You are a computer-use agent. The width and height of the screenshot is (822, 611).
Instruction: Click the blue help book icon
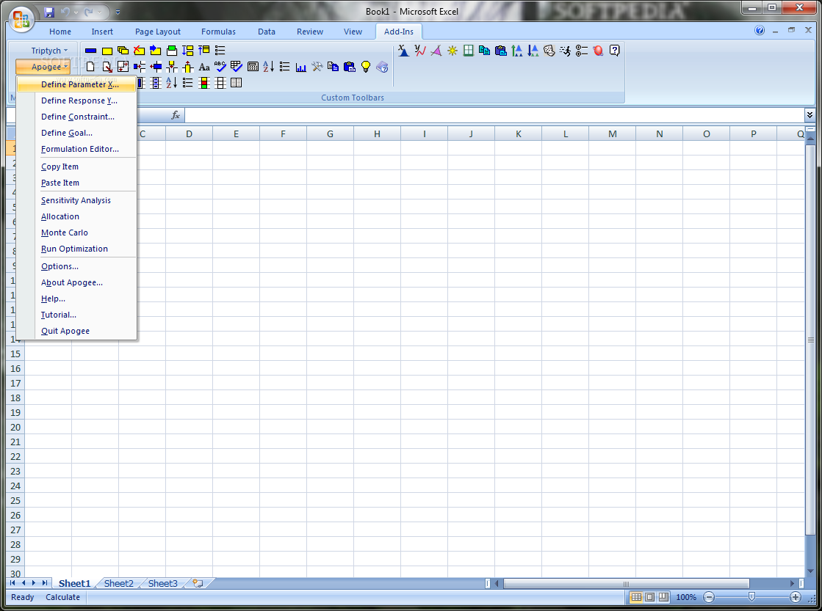(382, 67)
